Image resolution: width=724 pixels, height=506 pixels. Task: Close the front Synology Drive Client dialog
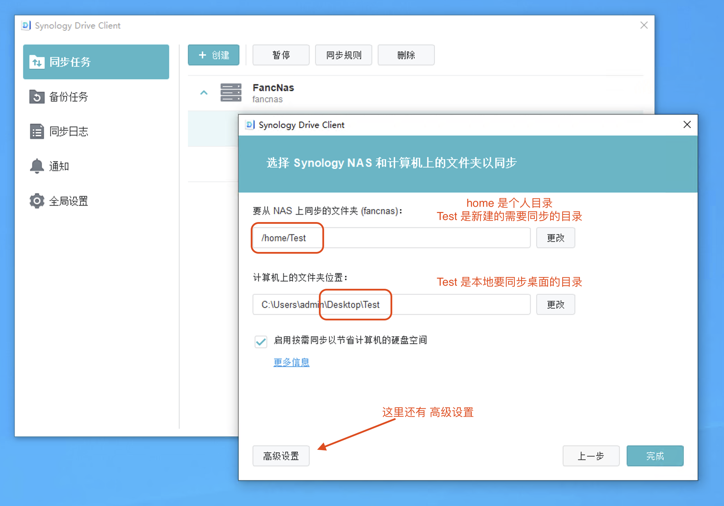[687, 124]
